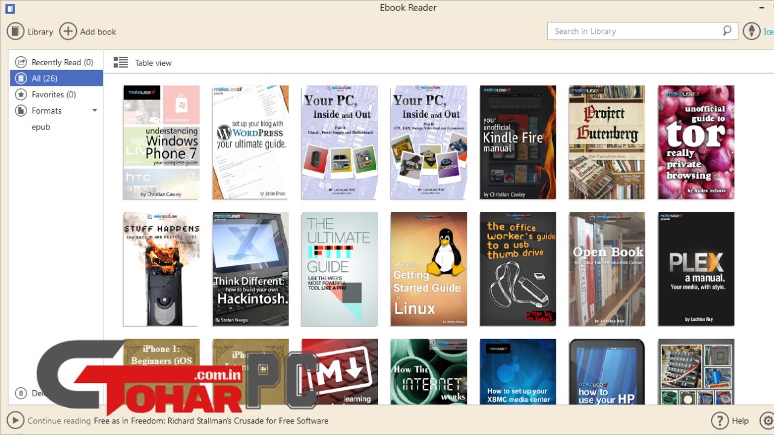Open the Icecream logo icon at top right
This screenshot has height=435, width=774.
point(752,31)
